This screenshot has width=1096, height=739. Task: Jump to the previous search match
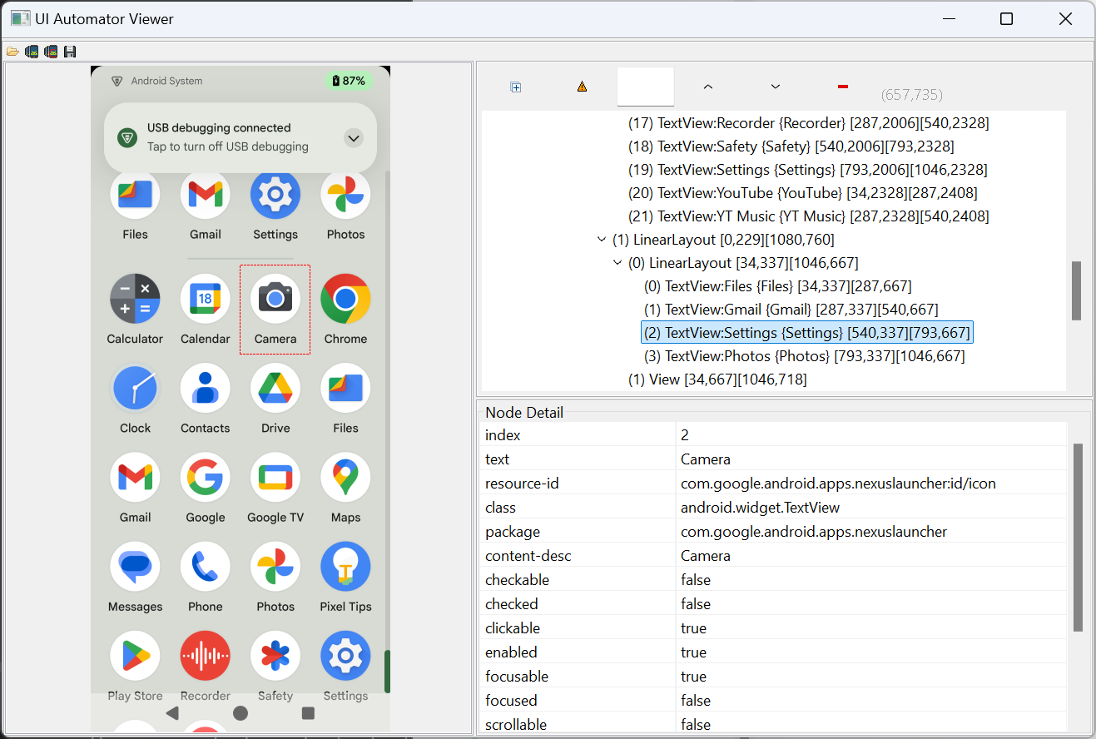pos(707,86)
